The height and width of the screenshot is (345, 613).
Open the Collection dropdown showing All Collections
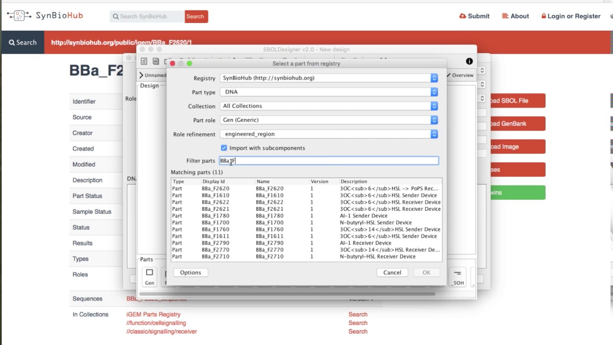[x=329, y=106]
